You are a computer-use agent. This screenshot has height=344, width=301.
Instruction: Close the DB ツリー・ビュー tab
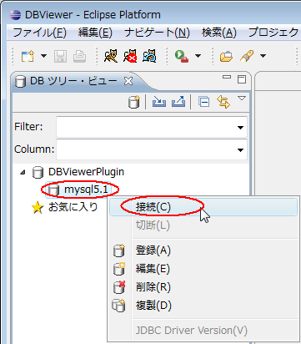128,81
